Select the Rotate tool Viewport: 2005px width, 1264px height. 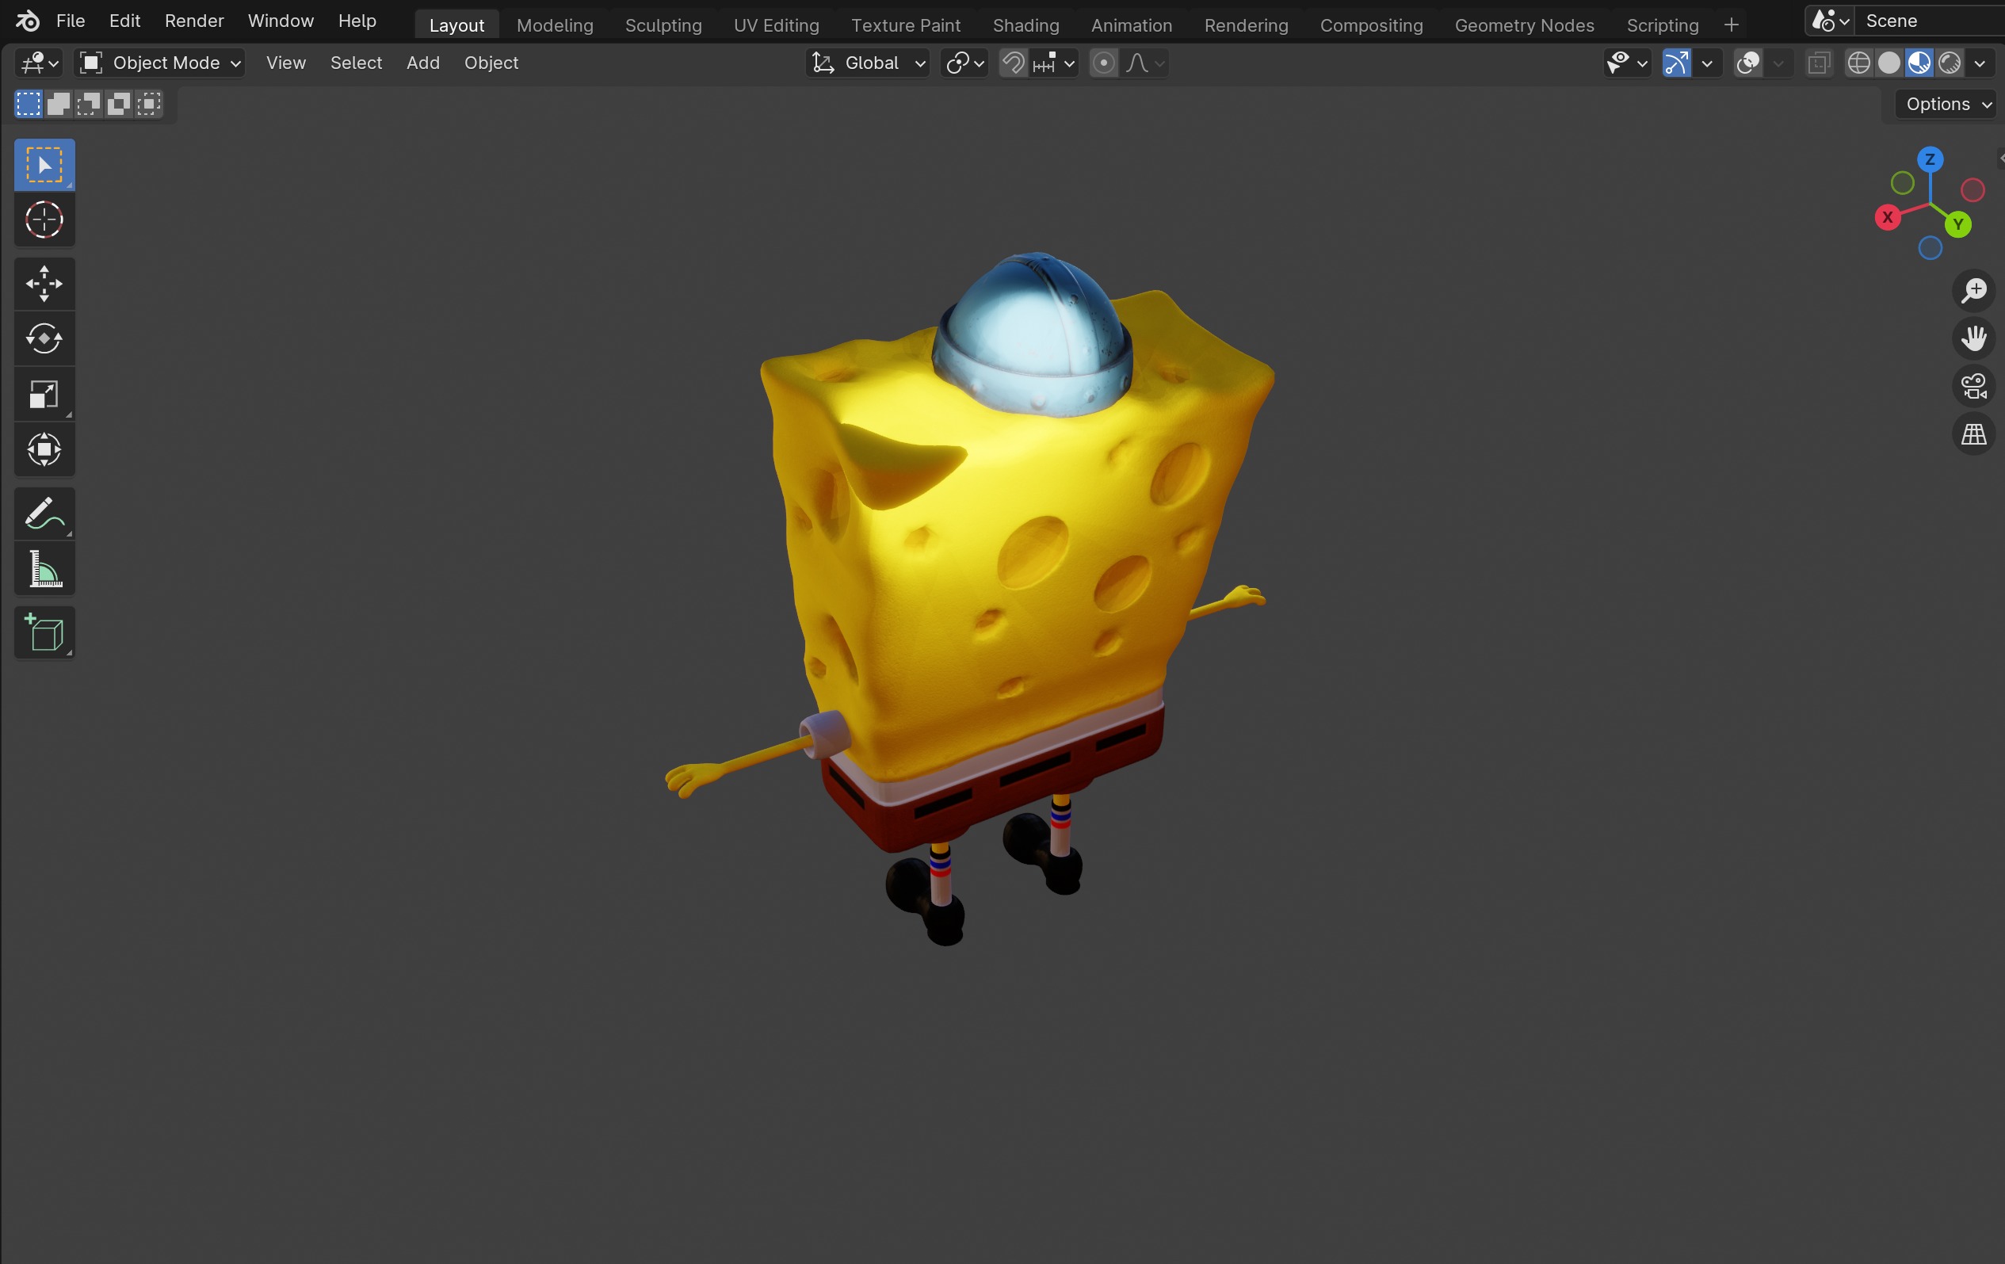(x=44, y=339)
